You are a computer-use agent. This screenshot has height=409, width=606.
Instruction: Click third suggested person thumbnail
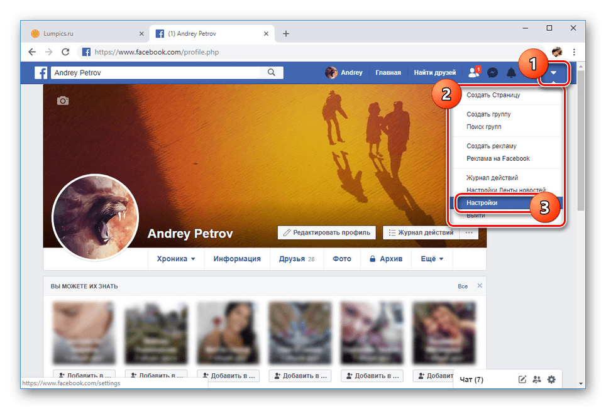click(228, 333)
